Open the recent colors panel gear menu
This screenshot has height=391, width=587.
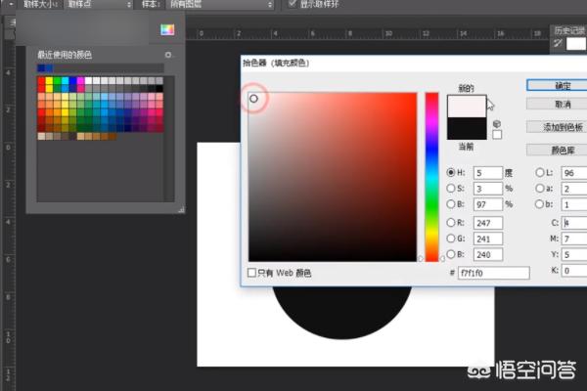point(168,55)
